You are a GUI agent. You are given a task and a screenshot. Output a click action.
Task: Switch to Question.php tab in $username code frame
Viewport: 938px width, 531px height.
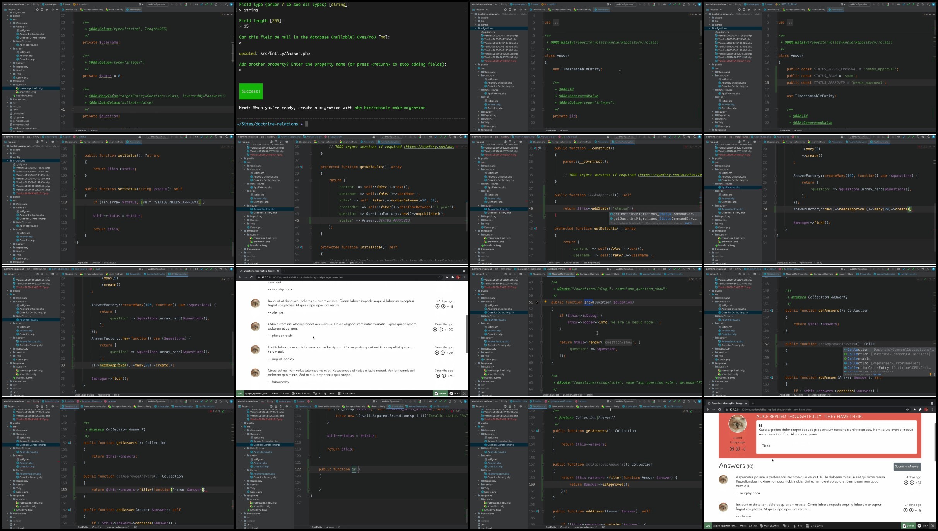(x=70, y=10)
